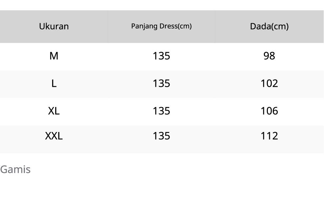This screenshot has width=324, height=207.
Task: Pick the chest value 98
Action: coord(269,56)
